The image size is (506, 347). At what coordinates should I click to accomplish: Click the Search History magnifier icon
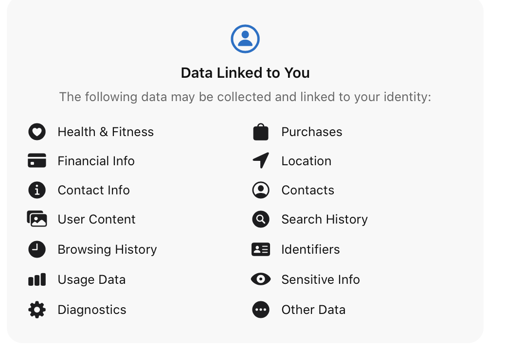(x=261, y=219)
